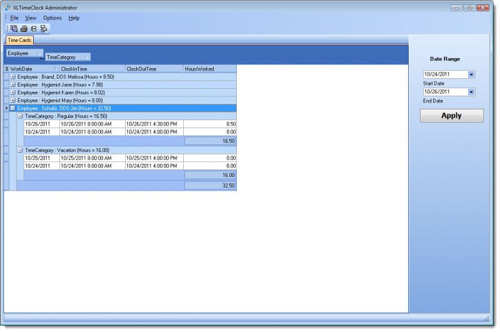Click the resize grip at window corner
Viewport: 500px width, 332px height.
point(486,318)
